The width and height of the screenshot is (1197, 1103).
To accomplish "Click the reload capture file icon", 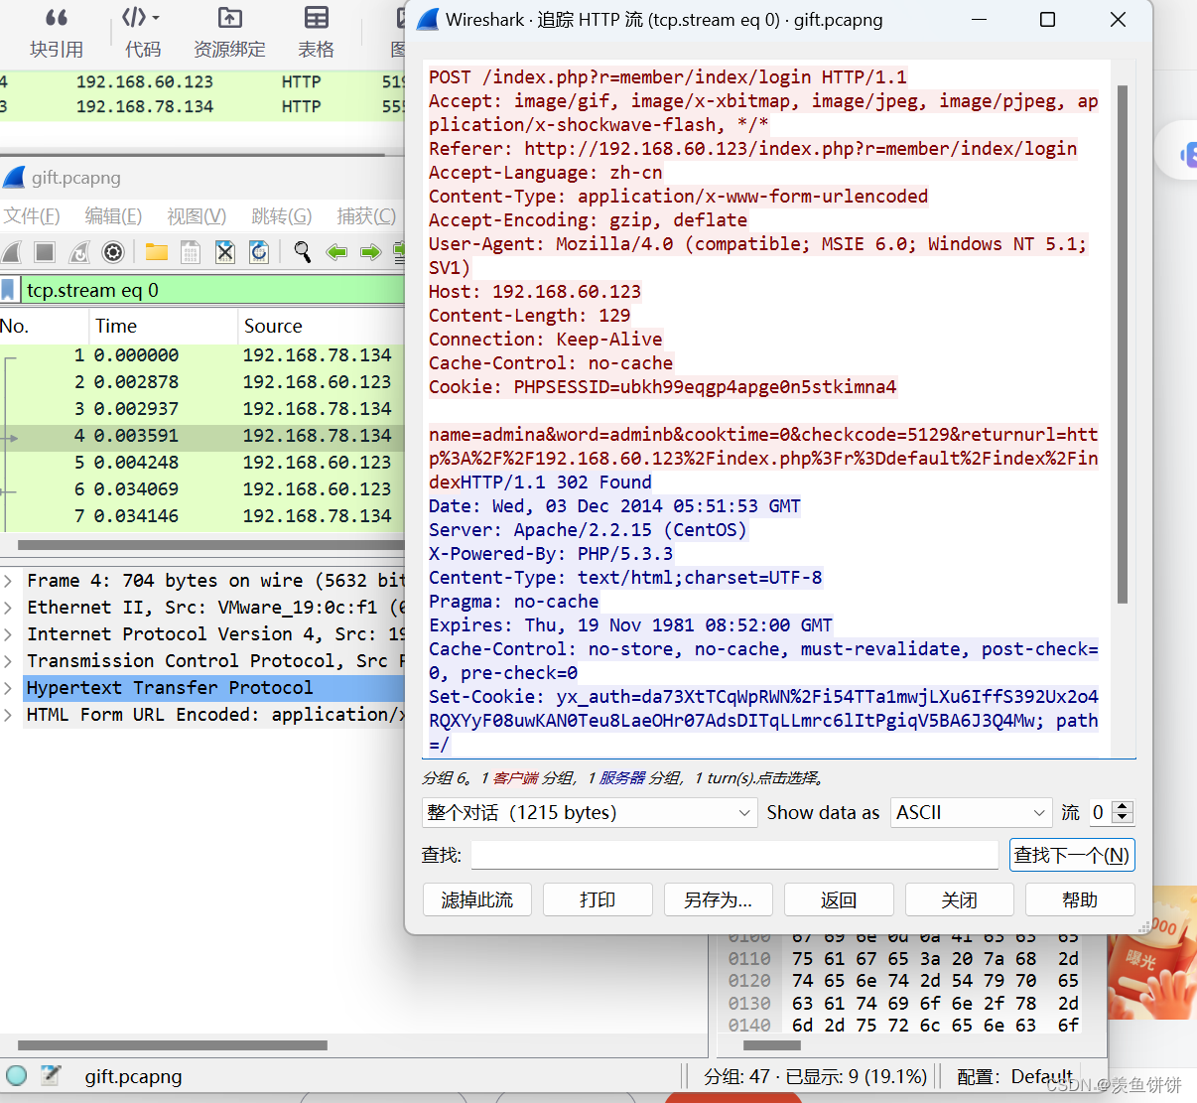I will pos(259,252).
